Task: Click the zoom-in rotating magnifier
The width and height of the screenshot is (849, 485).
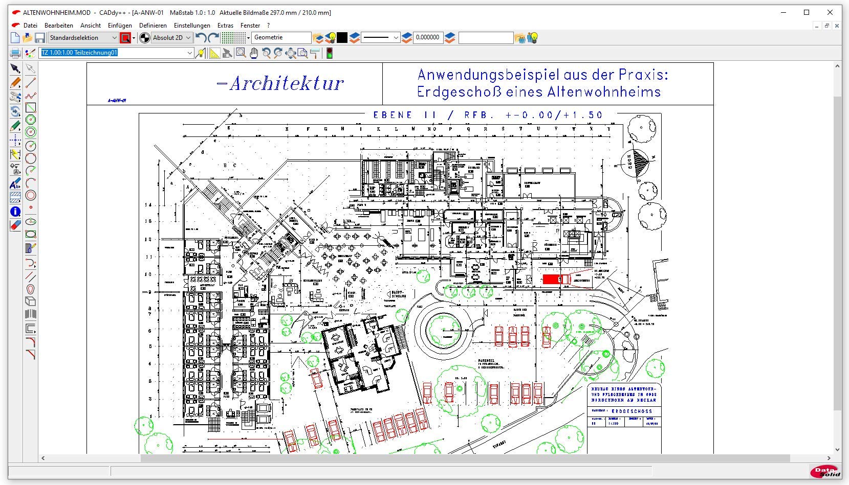Action: click(x=266, y=53)
